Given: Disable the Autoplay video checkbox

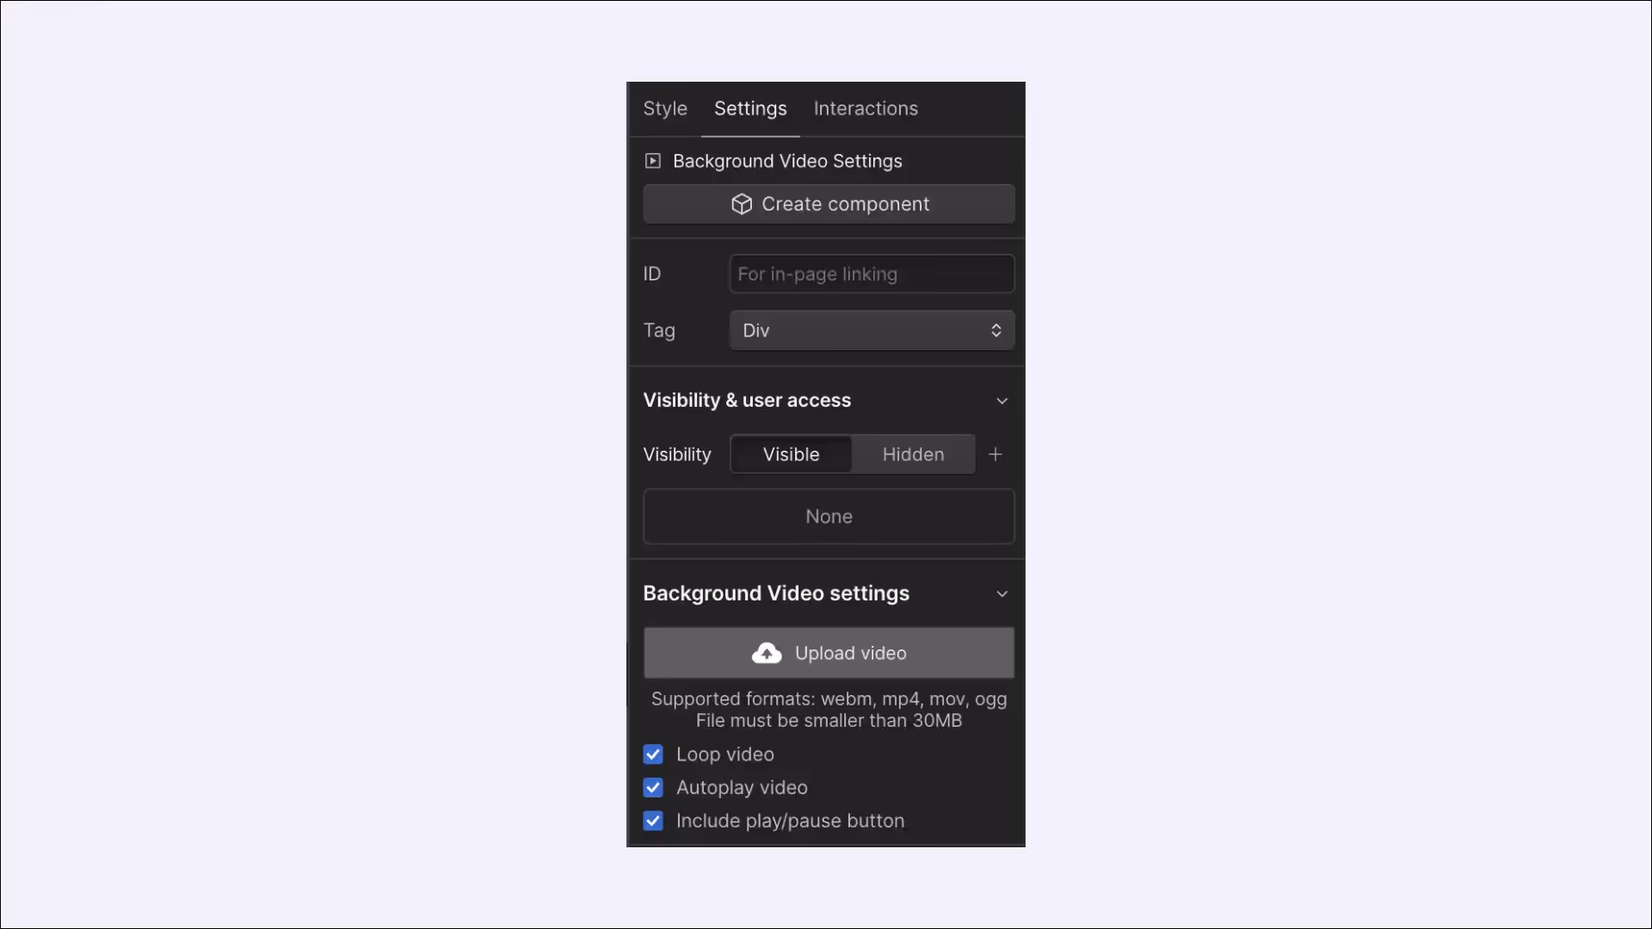Looking at the screenshot, I should point(653,788).
